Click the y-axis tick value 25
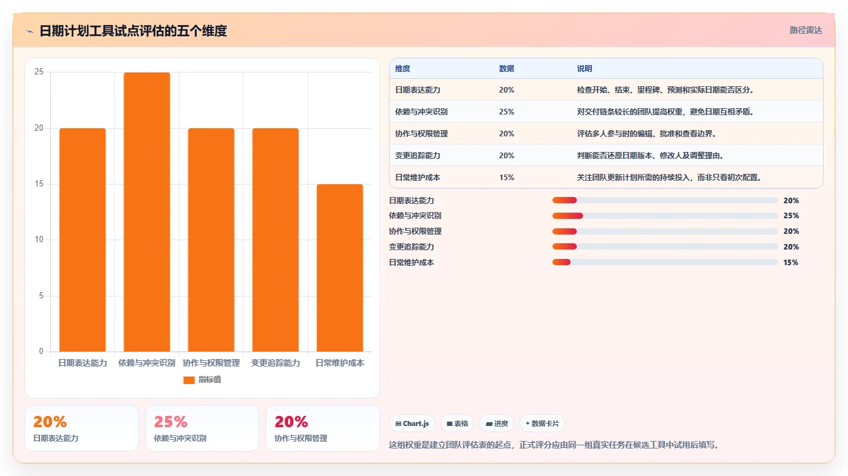Viewport: 848px width, 476px height. point(39,72)
